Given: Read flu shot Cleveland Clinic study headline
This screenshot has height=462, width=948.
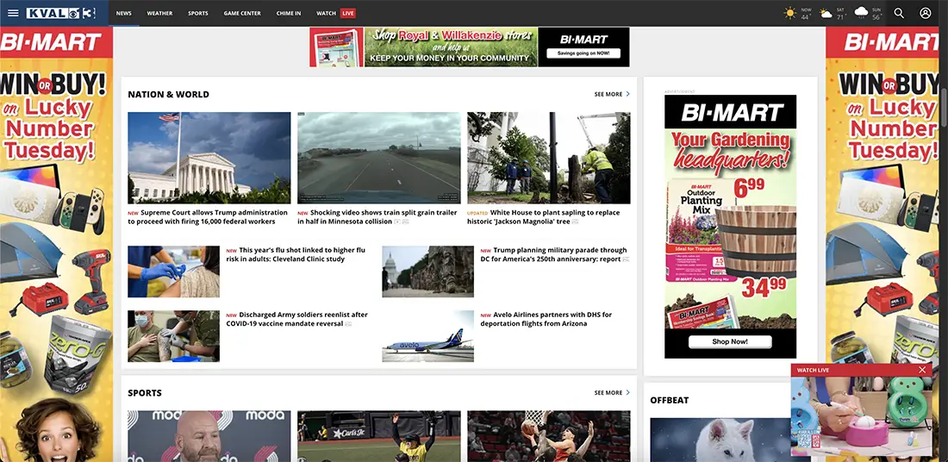Looking at the screenshot, I should pyautogui.click(x=296, y=254).
